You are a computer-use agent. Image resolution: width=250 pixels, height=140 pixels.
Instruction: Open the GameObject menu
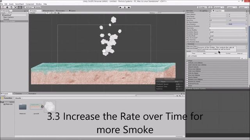[x=20, y=4]
